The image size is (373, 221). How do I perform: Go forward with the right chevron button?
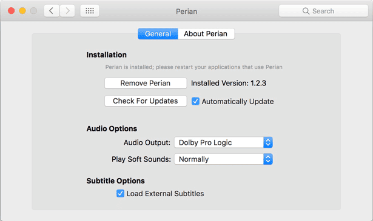[x=67, y=11]
